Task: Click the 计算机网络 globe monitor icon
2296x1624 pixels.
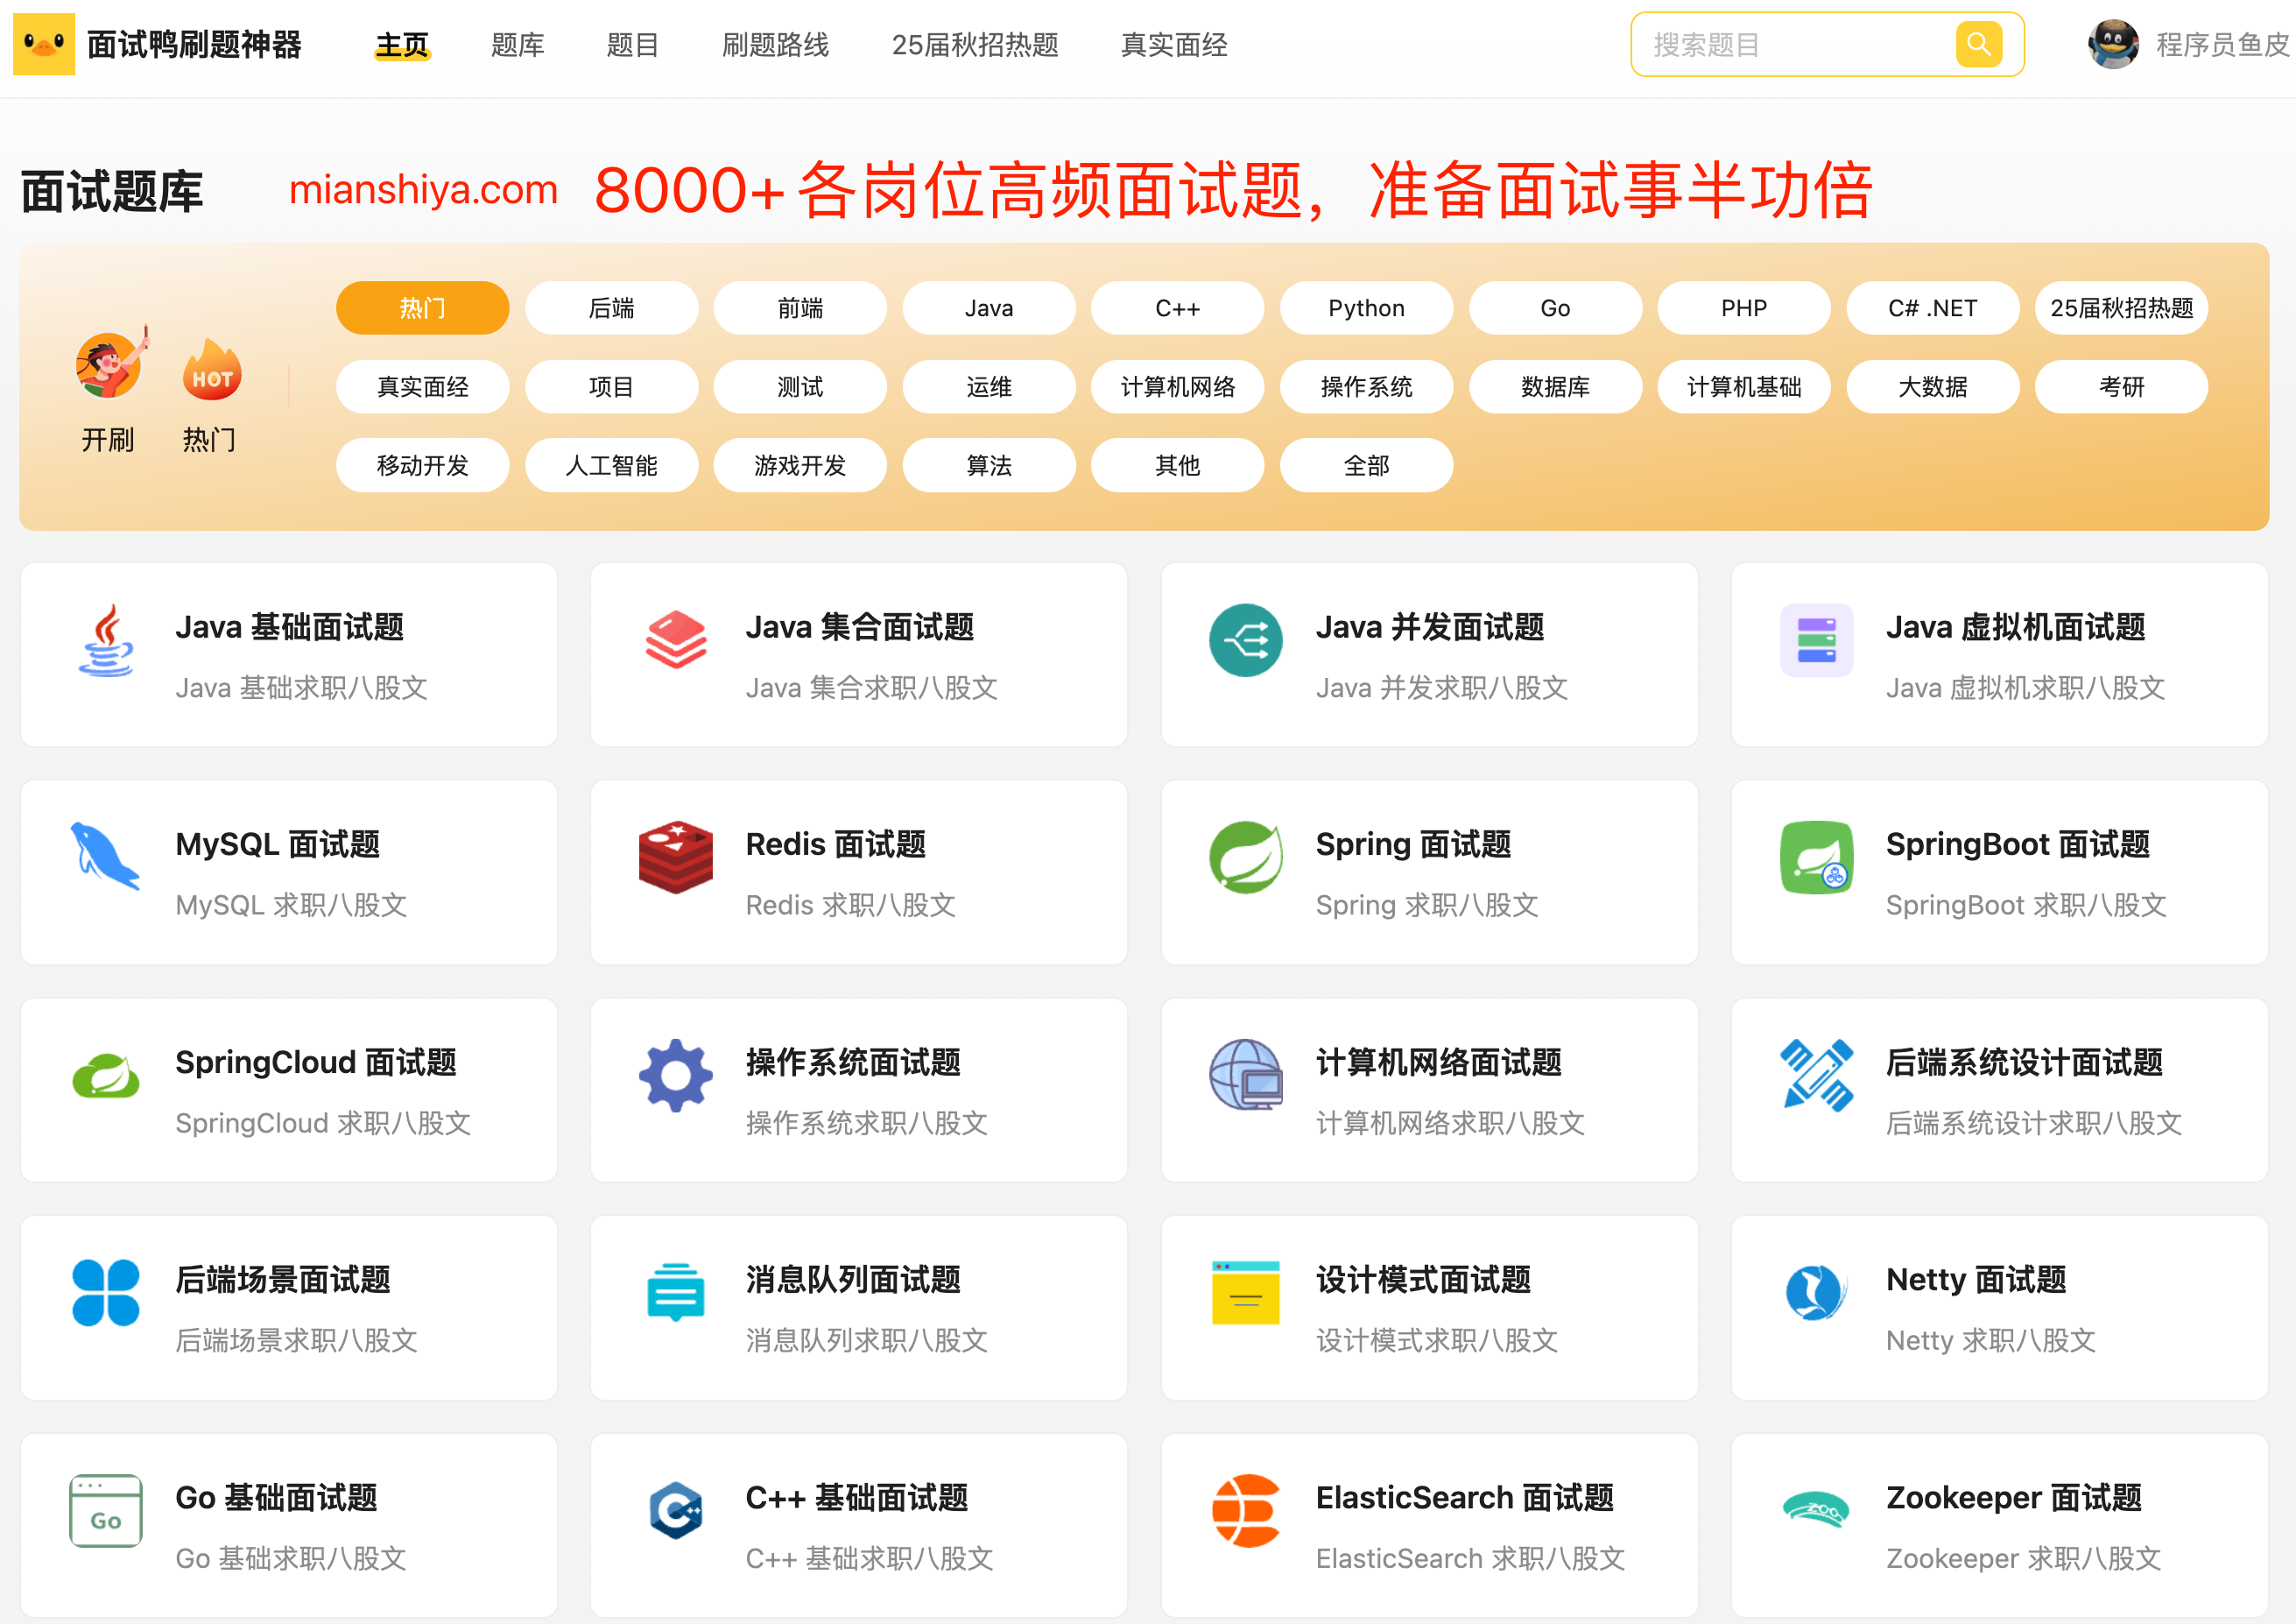Action: [x=1245, y=1075]
